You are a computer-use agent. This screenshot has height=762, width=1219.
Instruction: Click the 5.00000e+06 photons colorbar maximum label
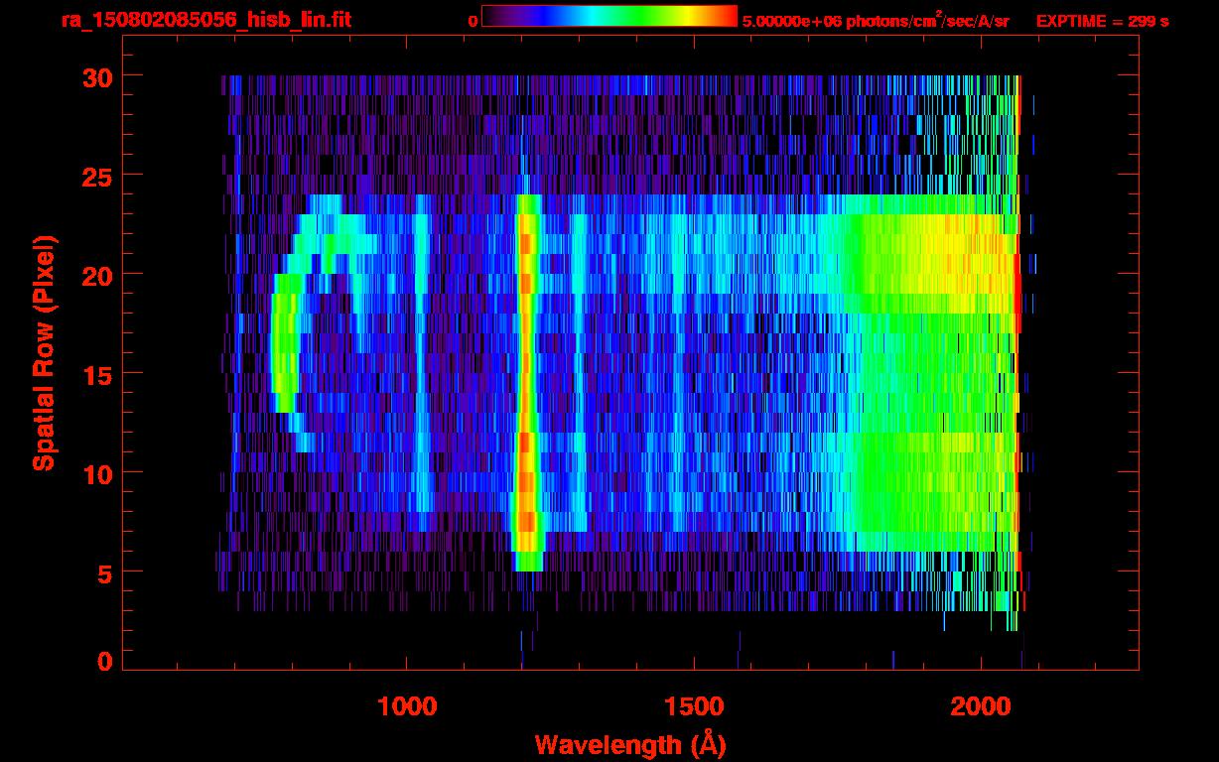pos(876,21)
